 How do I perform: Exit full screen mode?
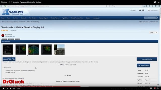(x=158, y=88)
